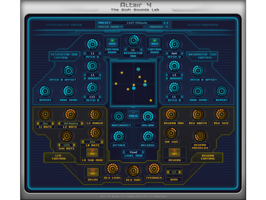Click next arrow on L2 Rate waveform selector
The width and height of the screenshot is (266, 200).
[82, 123]
